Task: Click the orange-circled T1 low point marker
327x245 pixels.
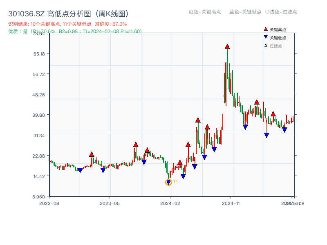Action: click(168, 183)
